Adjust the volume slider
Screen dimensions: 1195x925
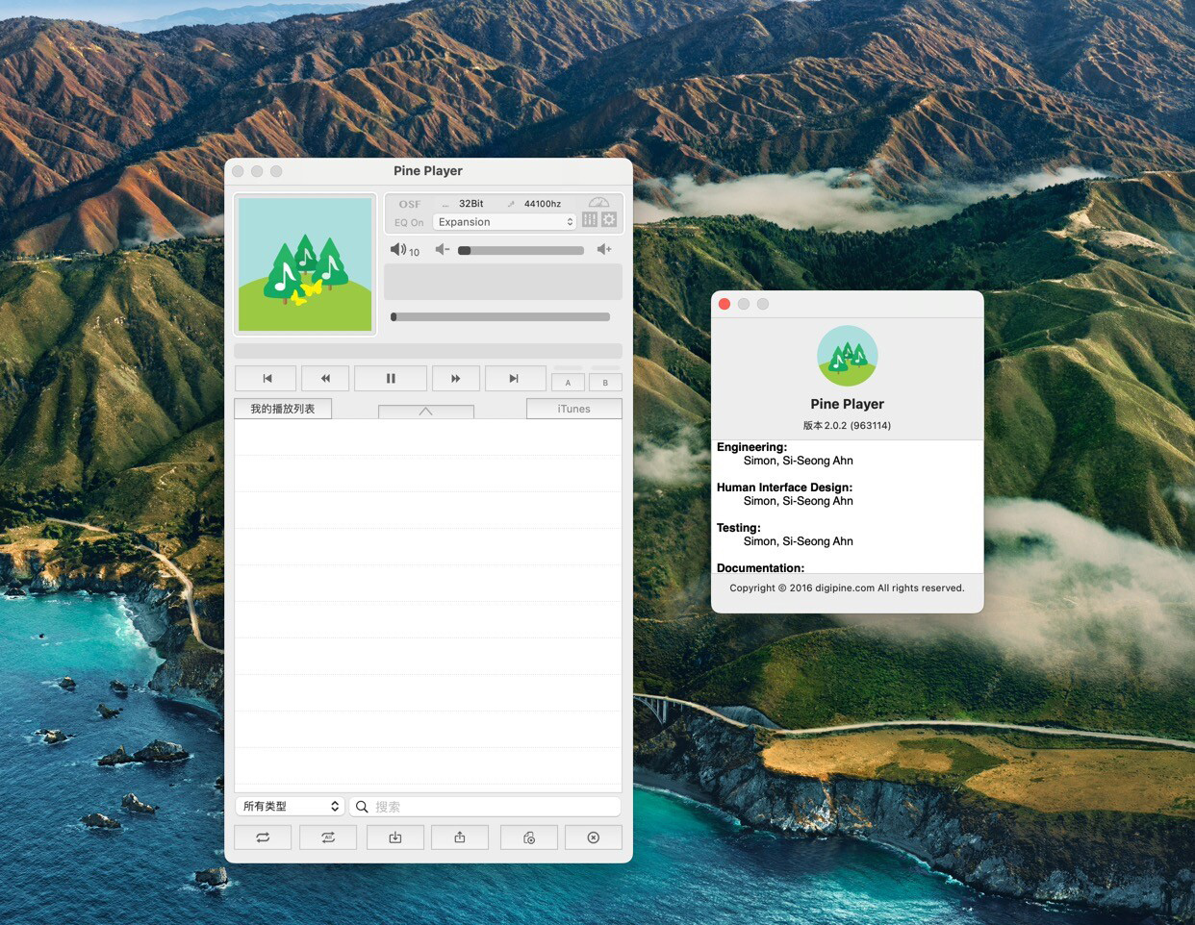click(521, 250)
